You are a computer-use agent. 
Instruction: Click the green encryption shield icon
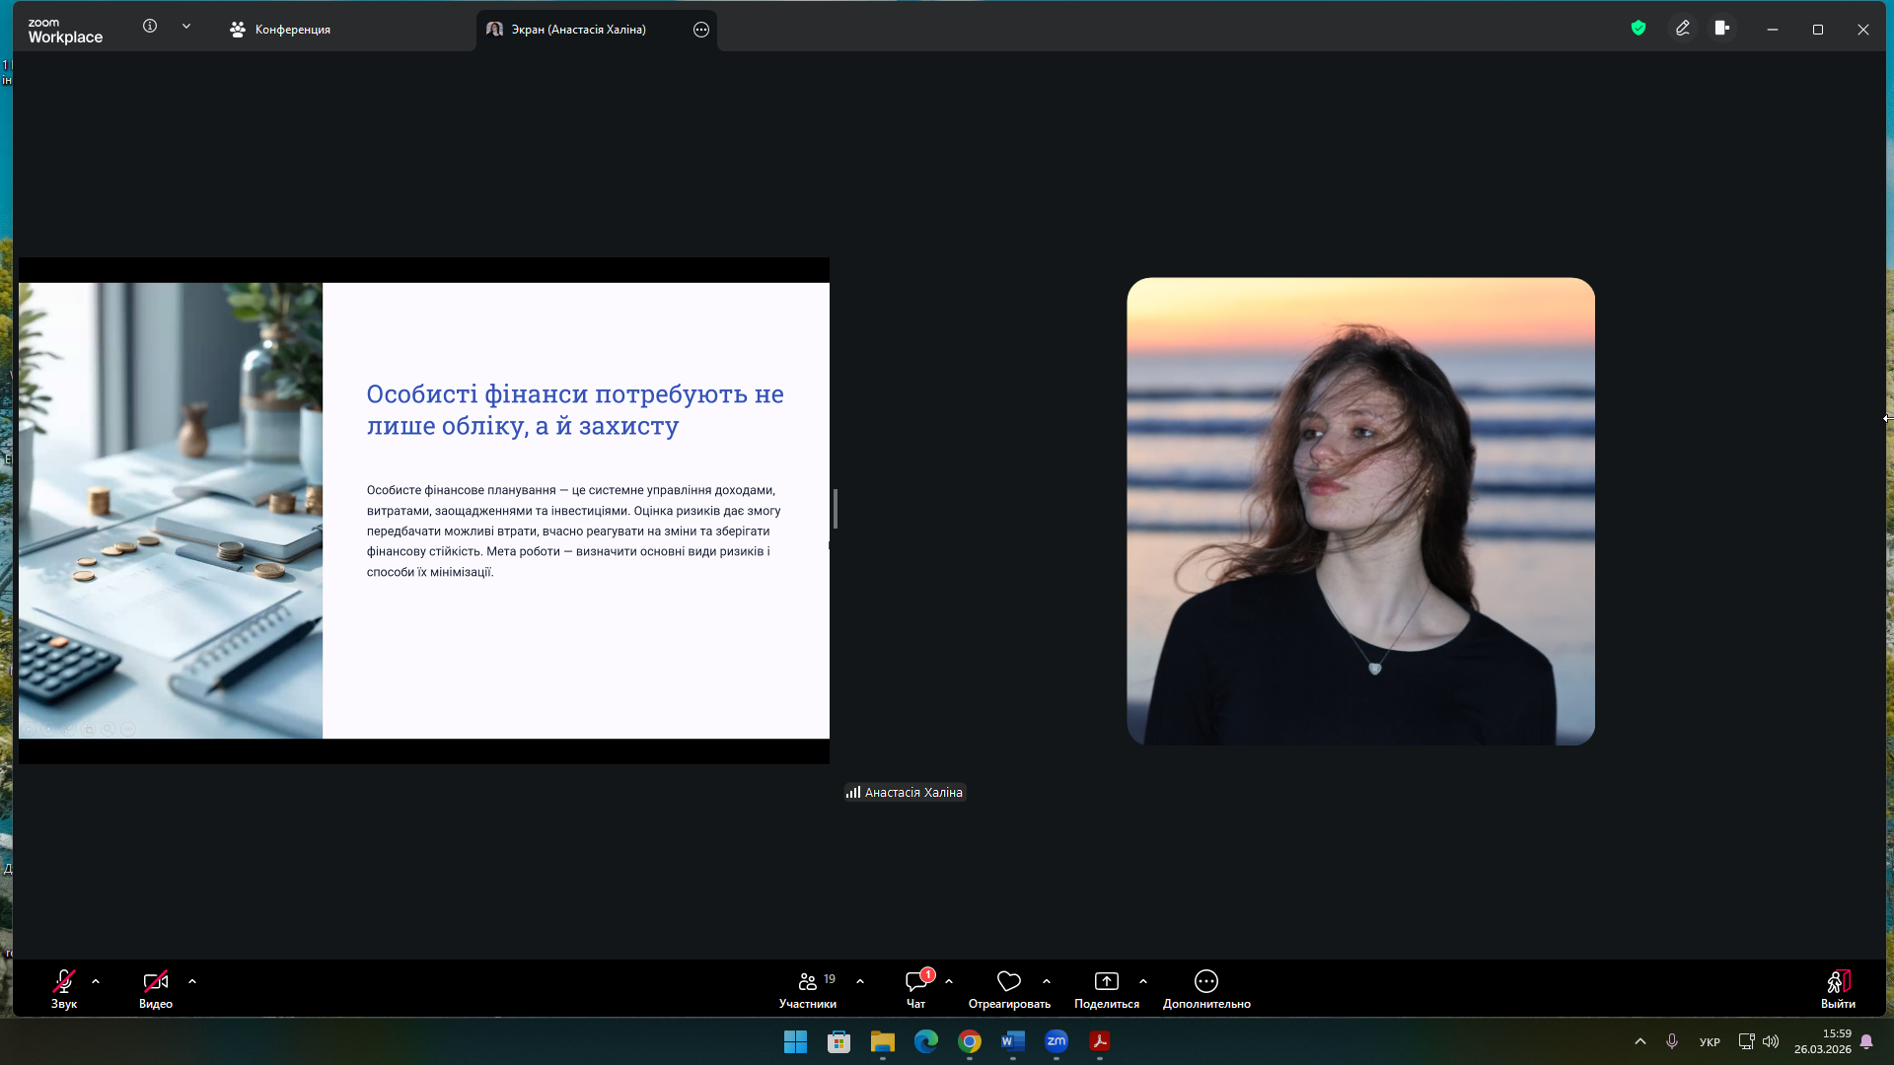click(1639, 29)
